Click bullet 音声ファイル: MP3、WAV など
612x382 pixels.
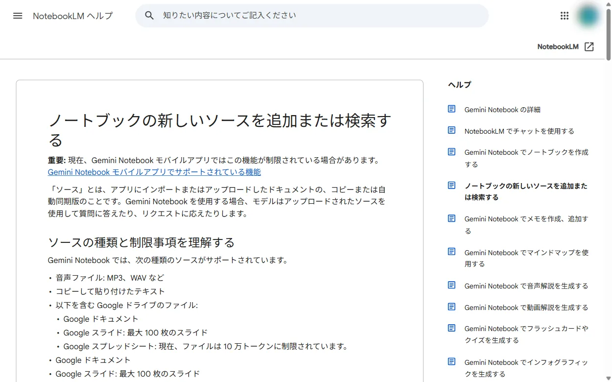point(110,278)
